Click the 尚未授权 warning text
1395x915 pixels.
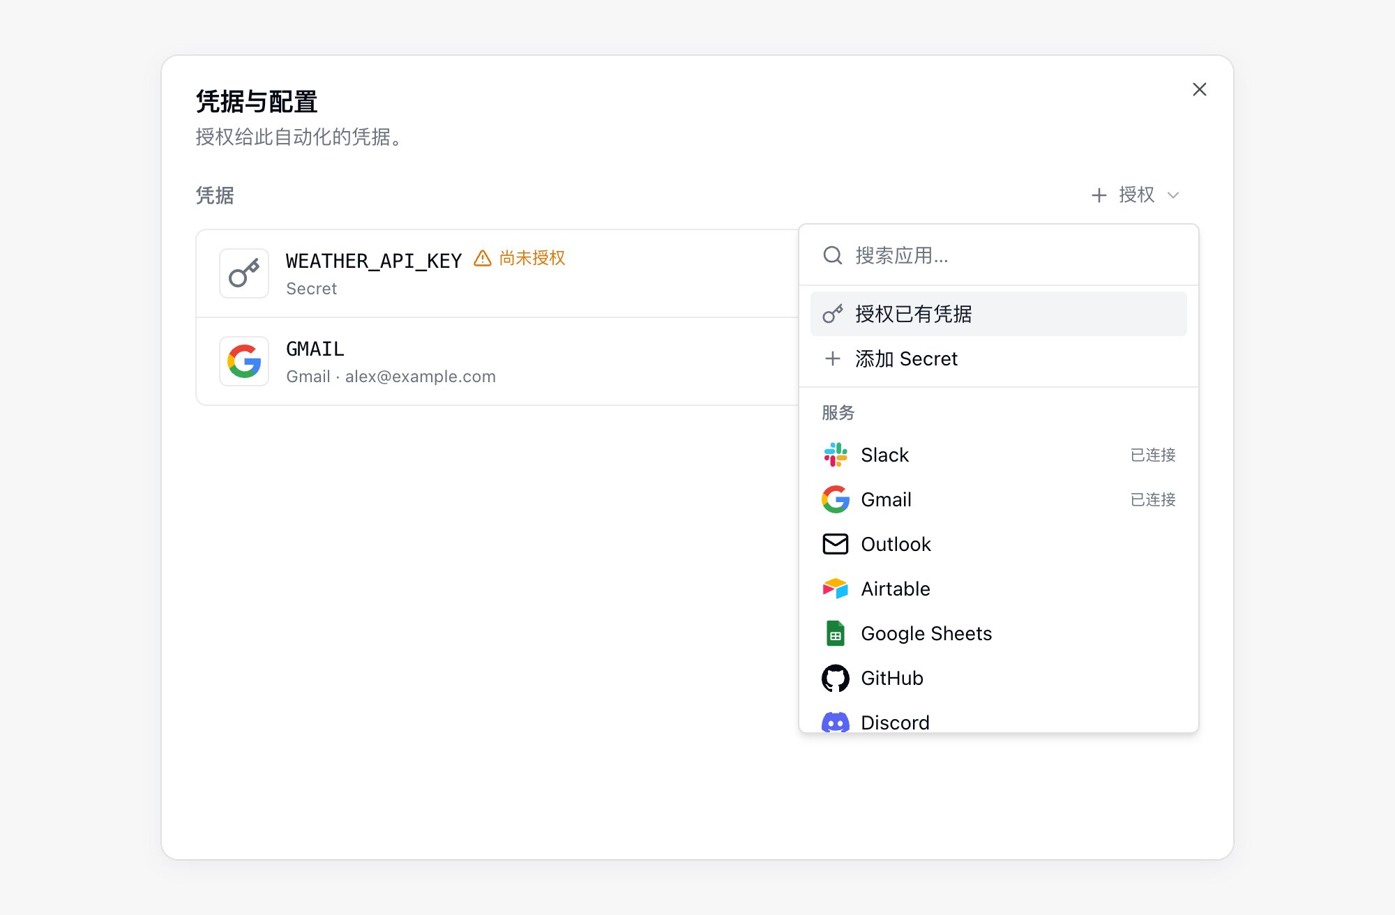(x=532, y=258)
